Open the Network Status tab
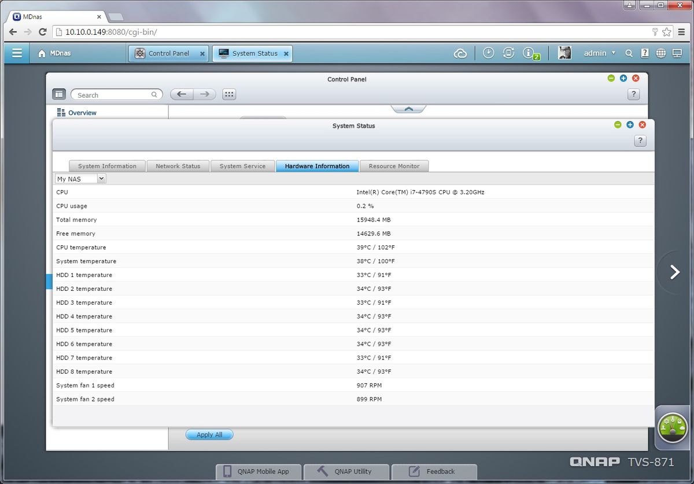 pos(178,166)
